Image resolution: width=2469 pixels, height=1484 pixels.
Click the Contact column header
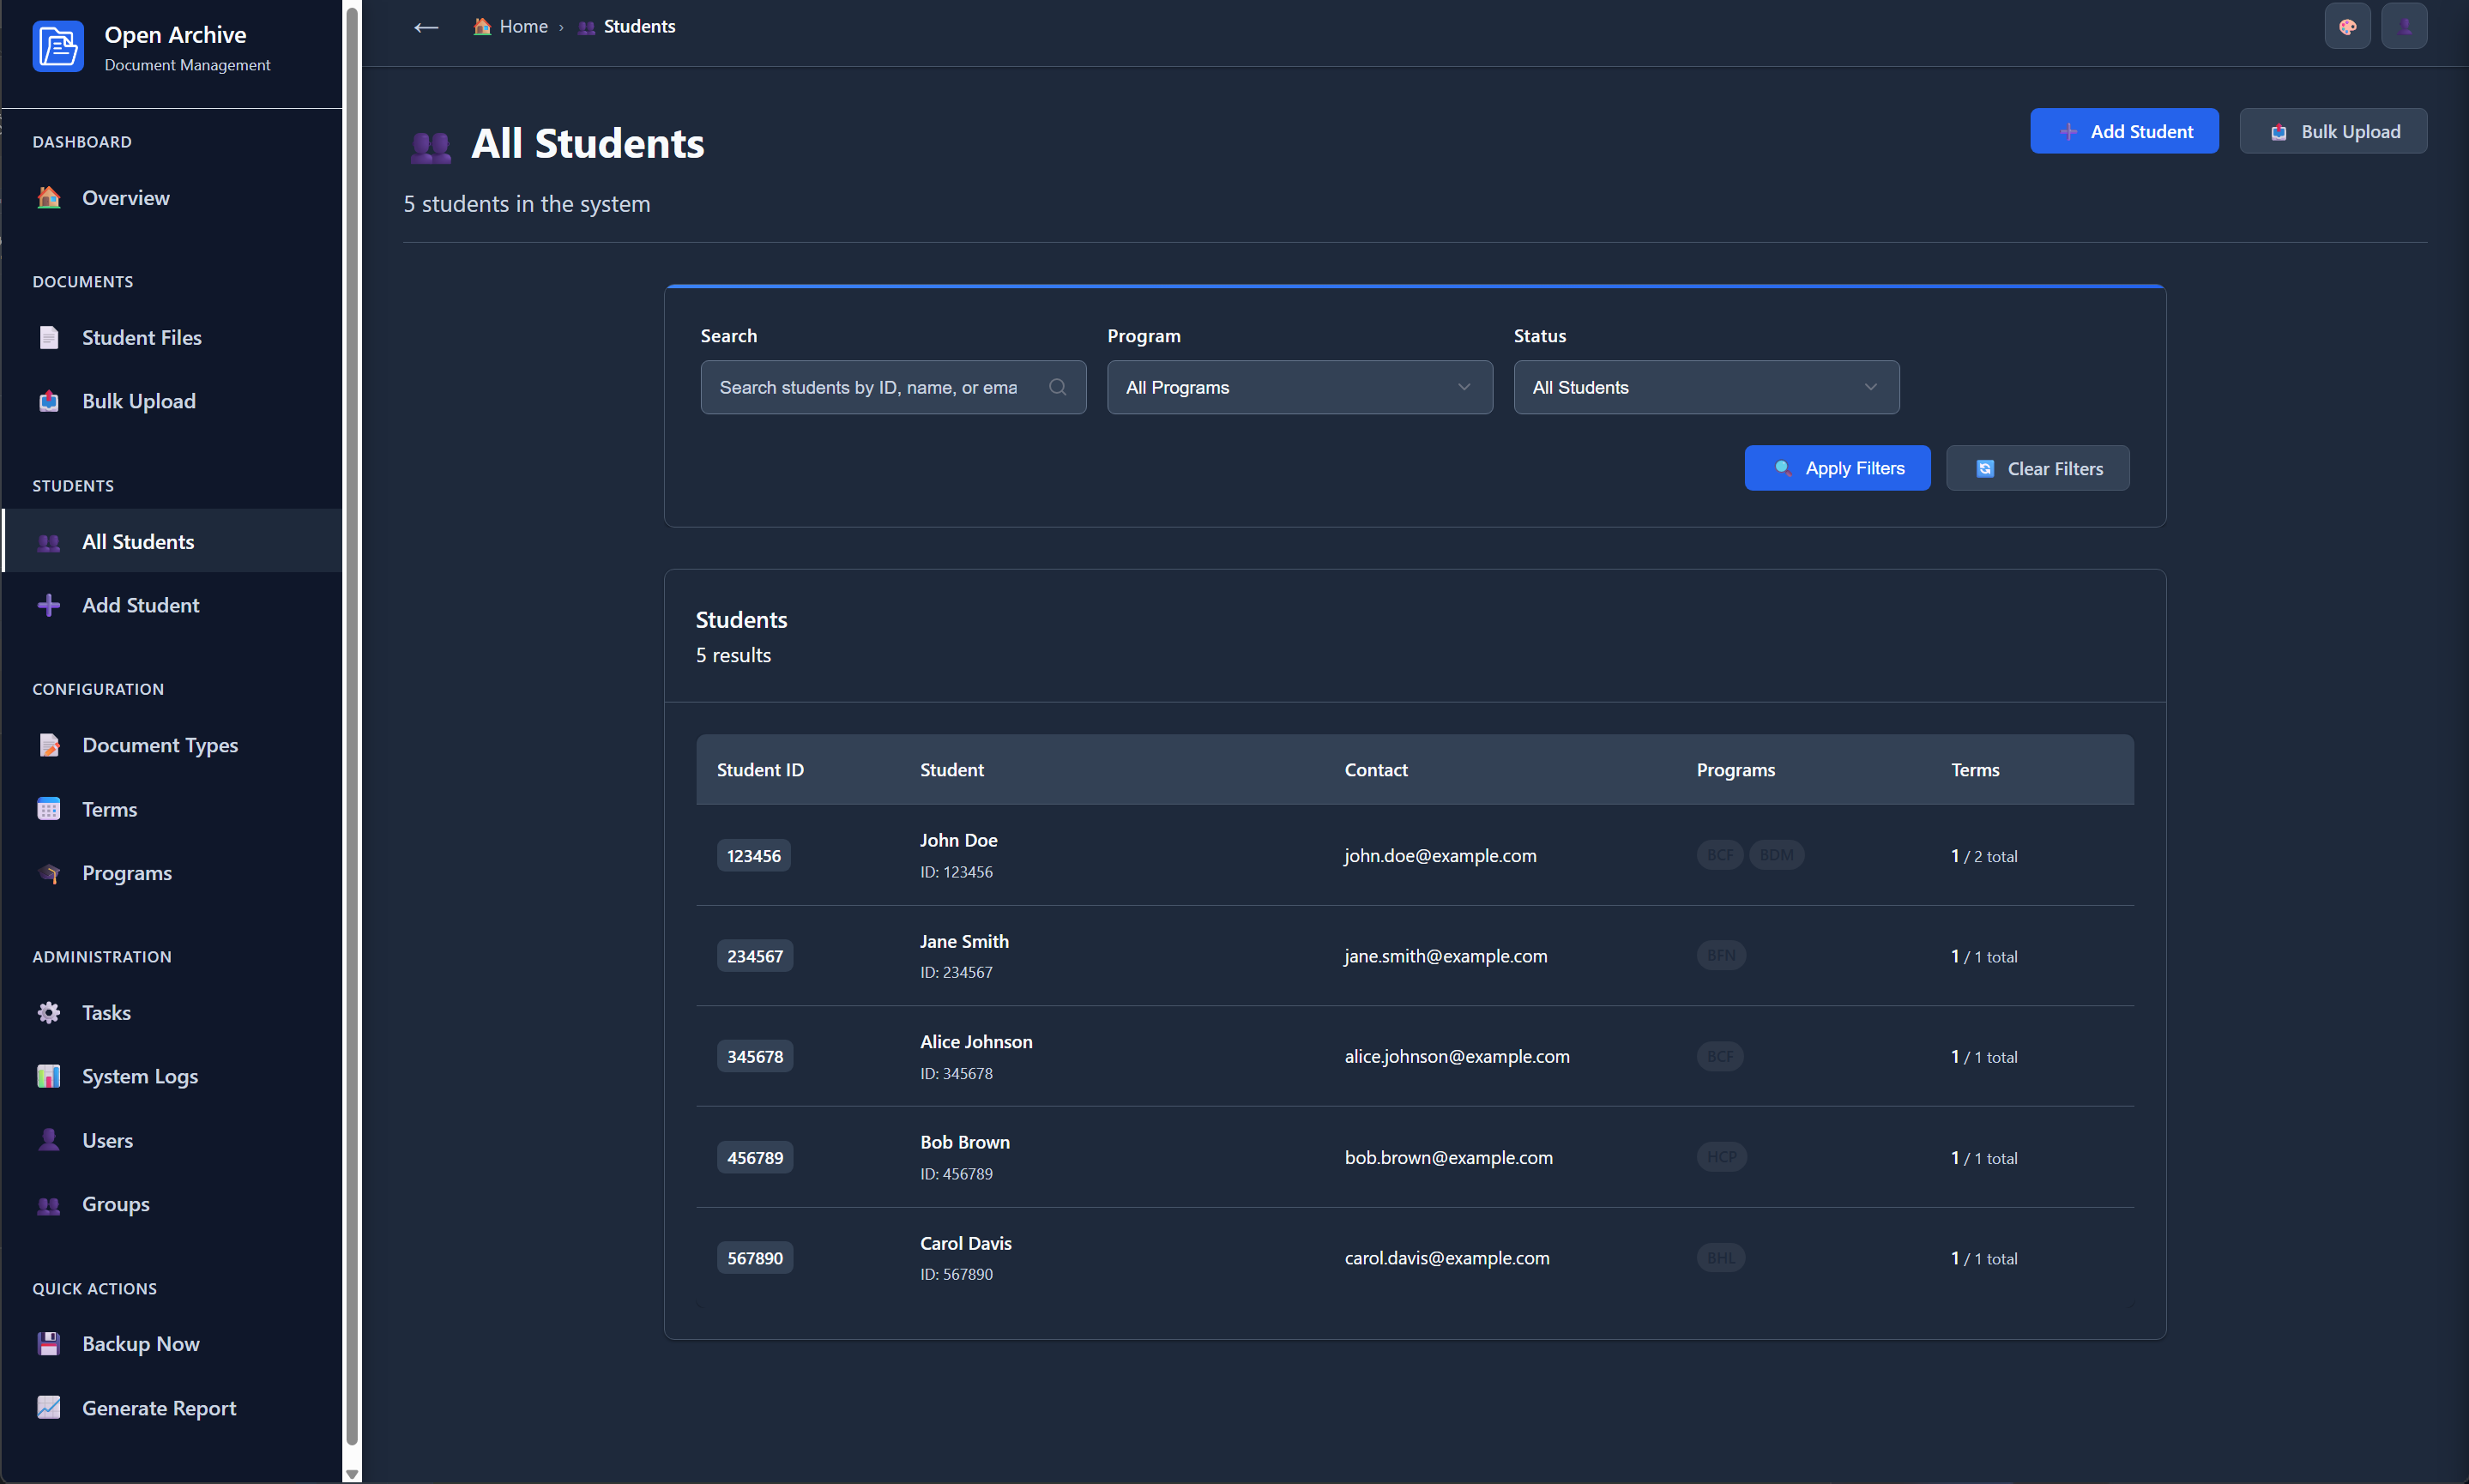pos(1375,770)
